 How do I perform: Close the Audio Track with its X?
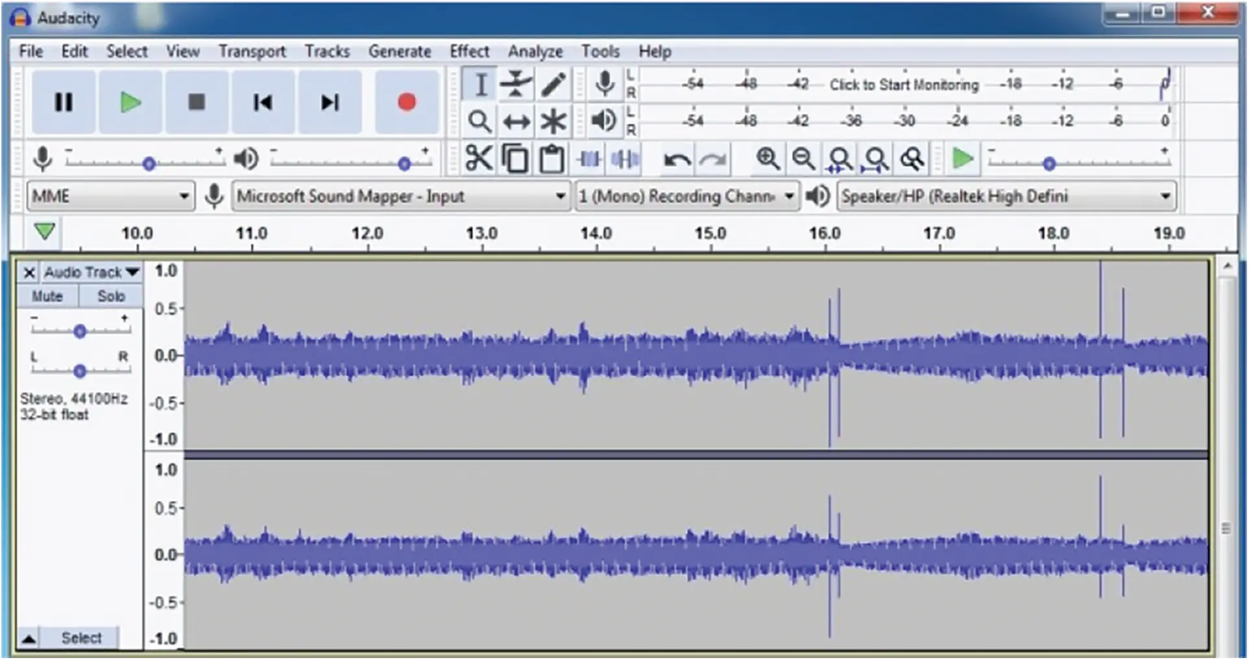point(29,273)
